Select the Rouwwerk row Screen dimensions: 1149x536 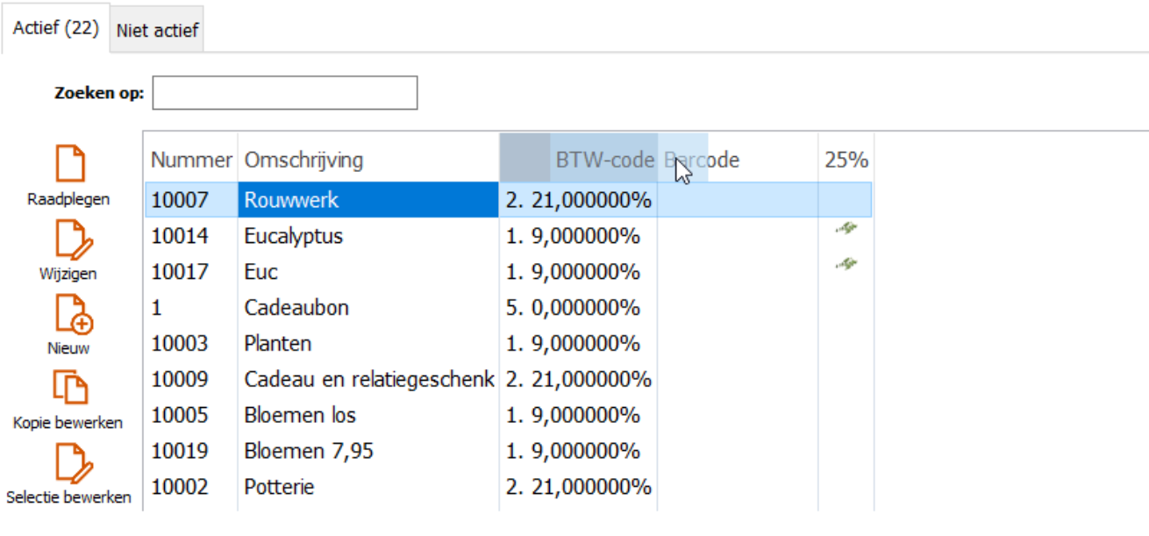click(291, 200)
